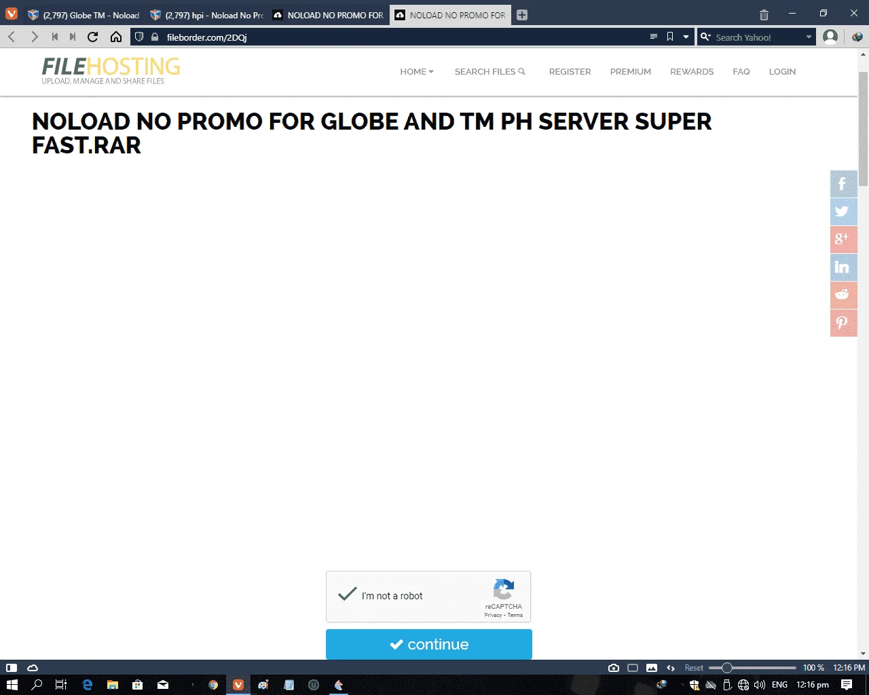Capture page with camera icon
869x695 pixels.
pyautogui.click(x=614, y=668)
